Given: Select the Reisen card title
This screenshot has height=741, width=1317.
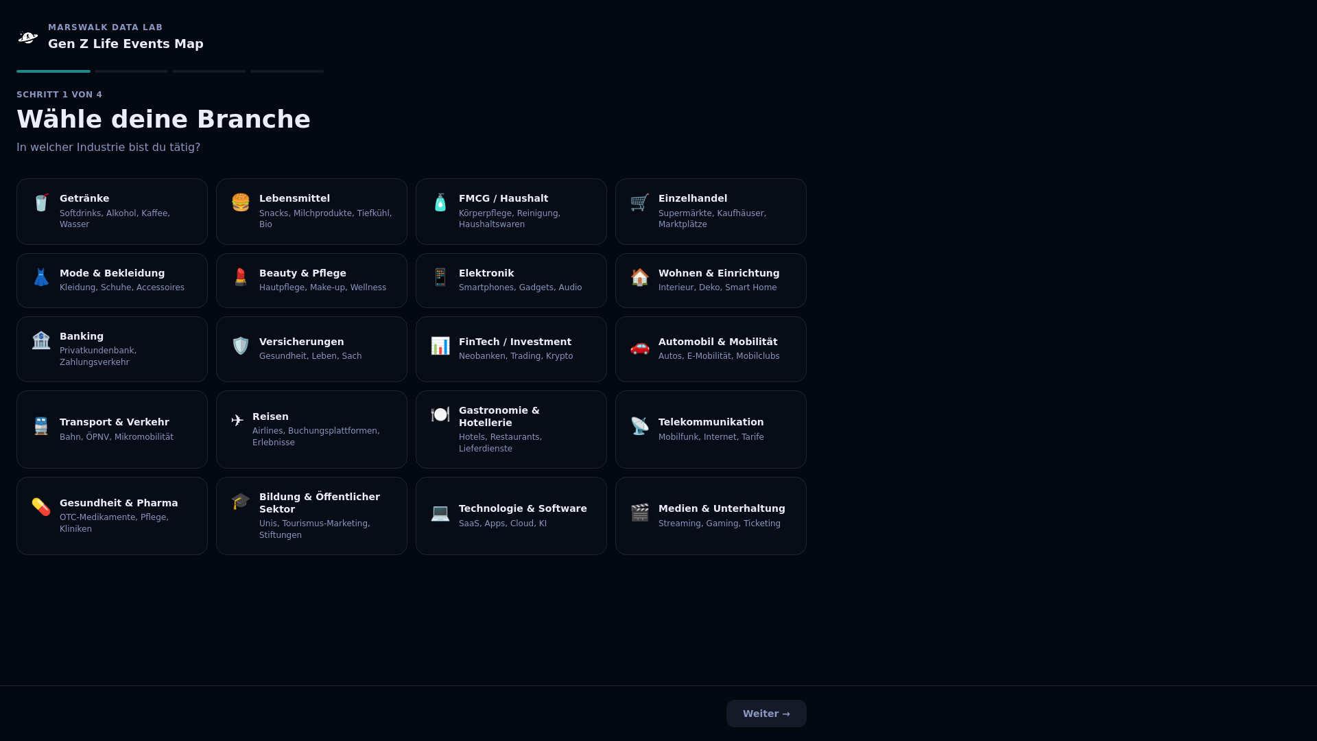Looking at the screenshot, I should coord(270,416).
